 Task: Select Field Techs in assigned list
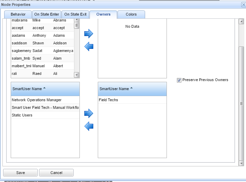108,100
